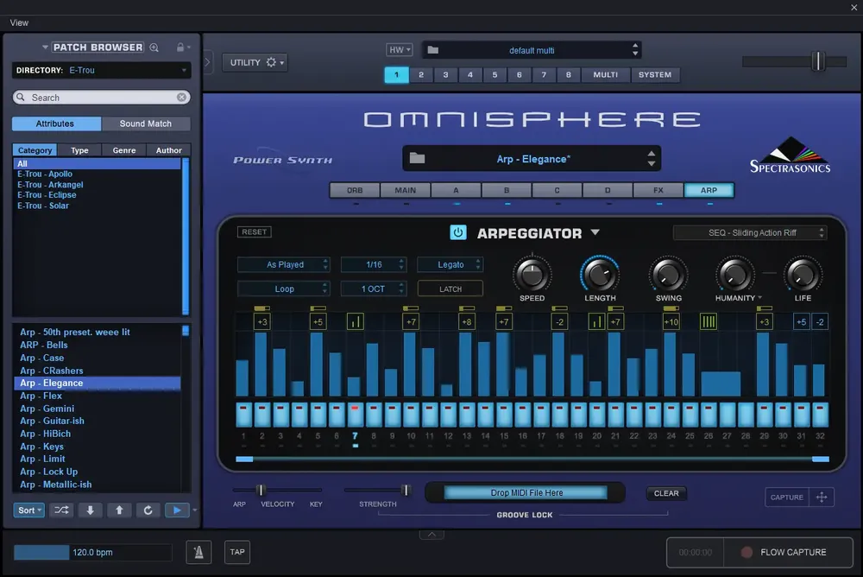Click the Flow Capture record dot
The height and width of the screenshot is (577, 863).
746,552
